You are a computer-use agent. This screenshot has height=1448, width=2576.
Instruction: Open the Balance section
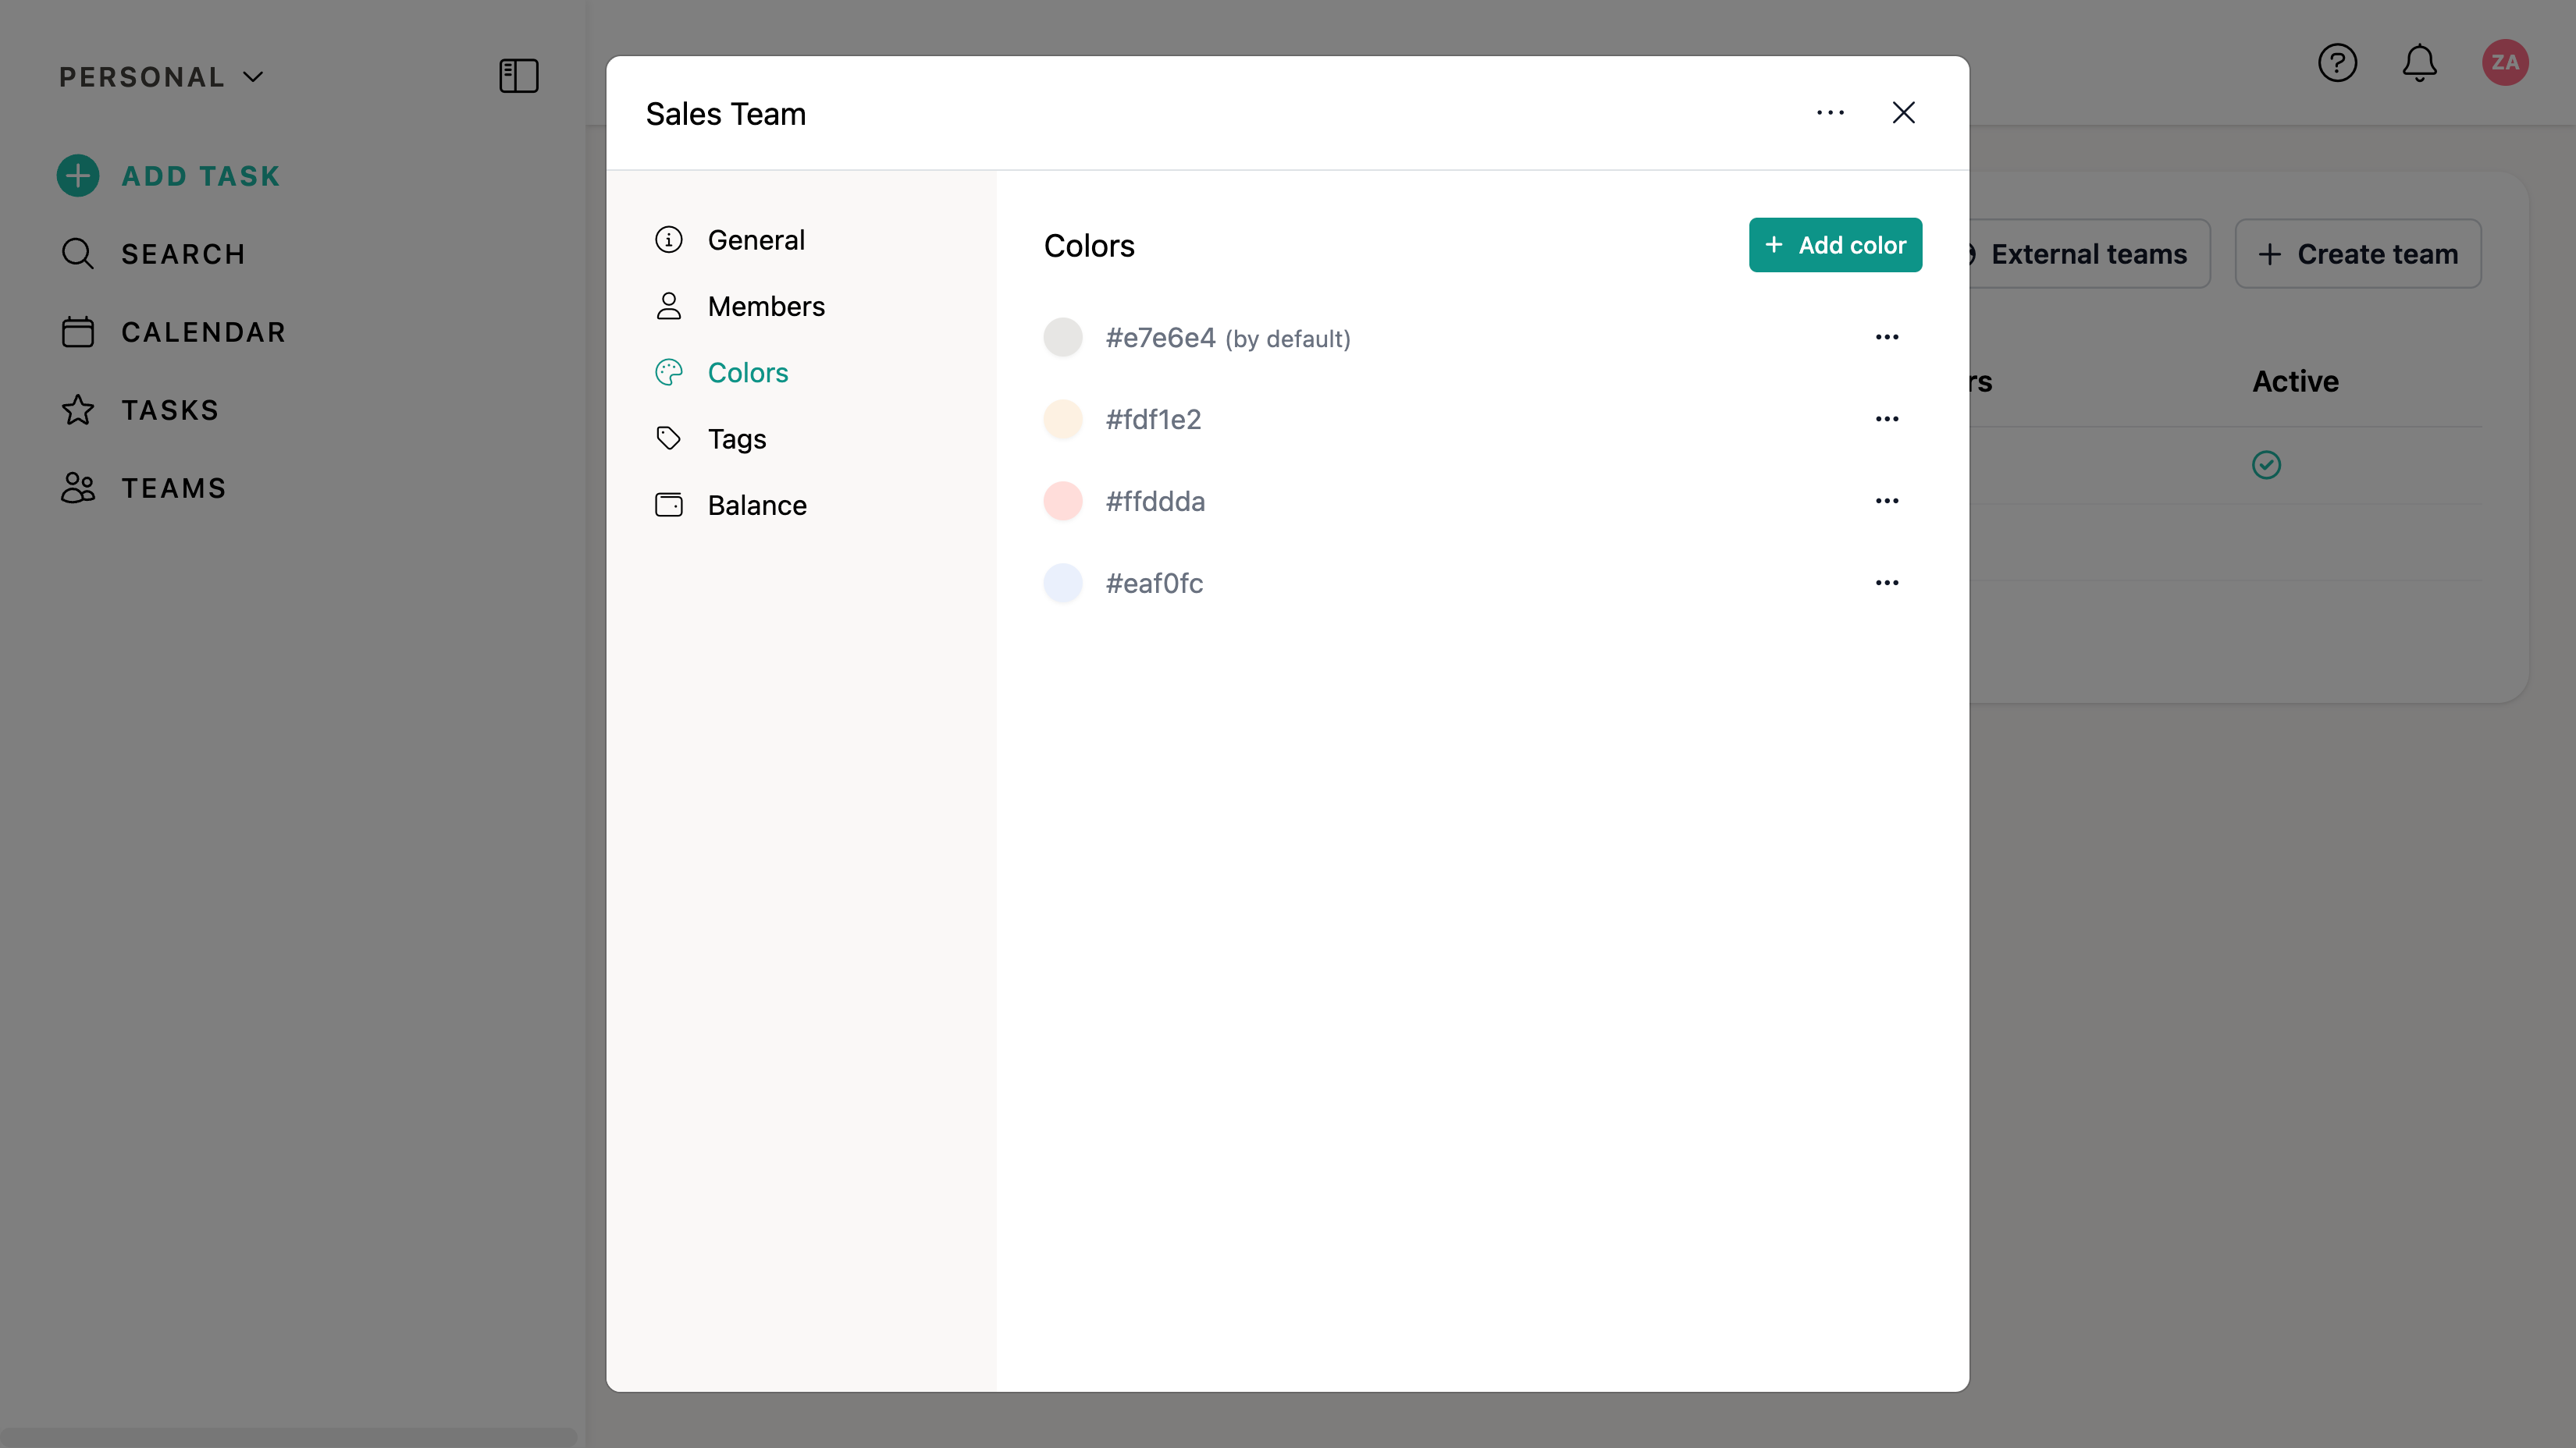point(756,505)
